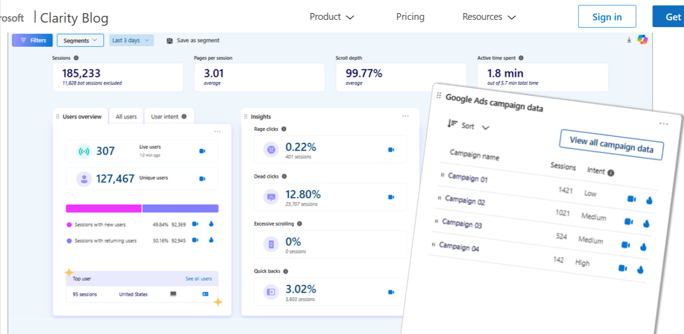This screenshot has height=334, width=684.
Task: Open heatmap for Campaign 04
Action: click(641, 270)
